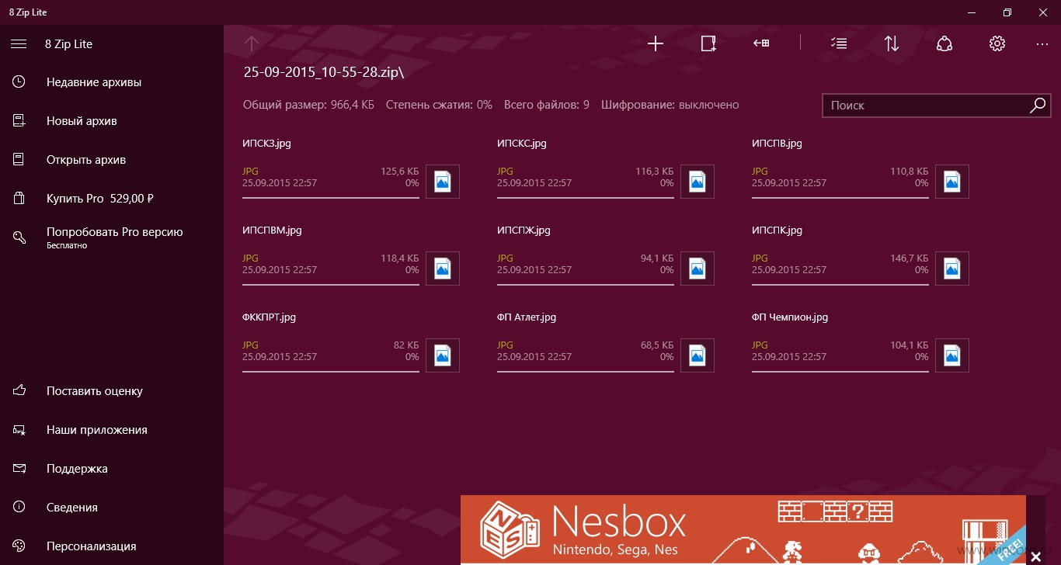Click image thumbnail of ИПСПВ.jpg
Screen dimensions: 1061x565
(x=952, y=182)
